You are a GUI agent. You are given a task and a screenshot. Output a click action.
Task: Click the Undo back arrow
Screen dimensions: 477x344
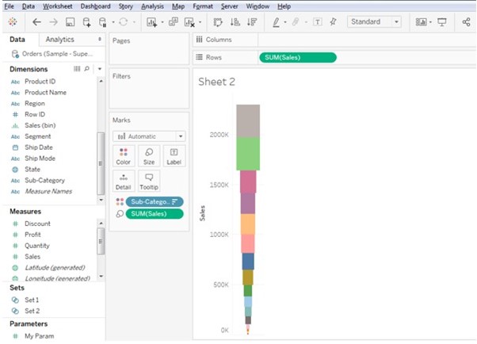click(36, 22)
